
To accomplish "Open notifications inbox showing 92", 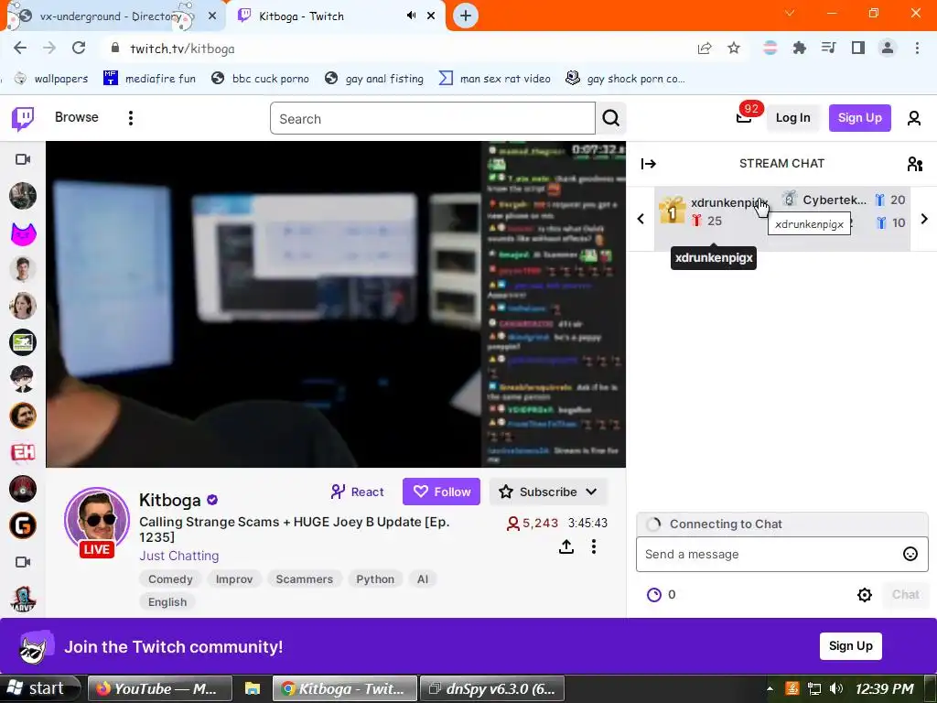I will 744,116.
